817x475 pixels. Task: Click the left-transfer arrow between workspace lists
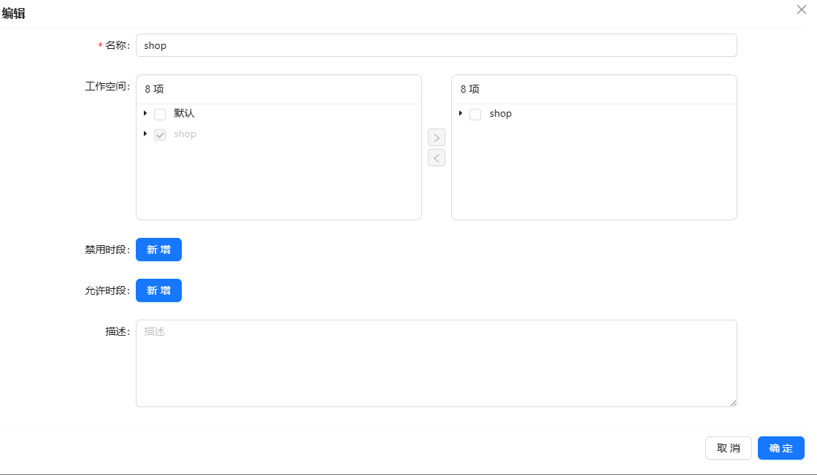click(436, 158)
